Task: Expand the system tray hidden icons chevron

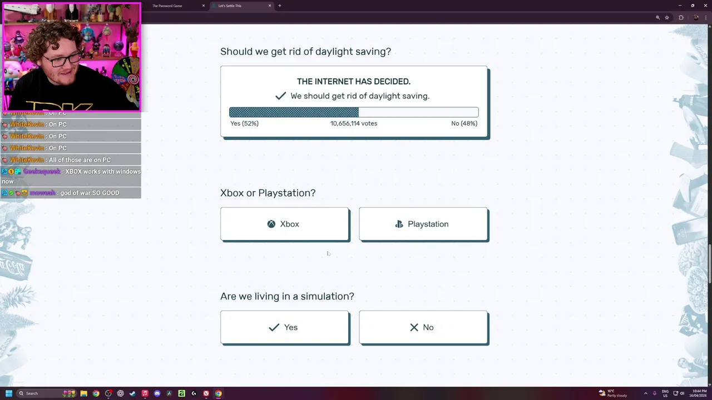Action: coord(646,393)
